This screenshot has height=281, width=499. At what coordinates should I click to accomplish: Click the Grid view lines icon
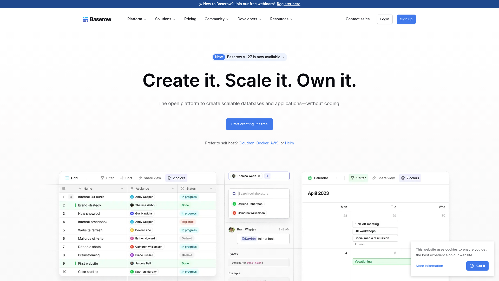pyautogui.click(x=67, y=178)
